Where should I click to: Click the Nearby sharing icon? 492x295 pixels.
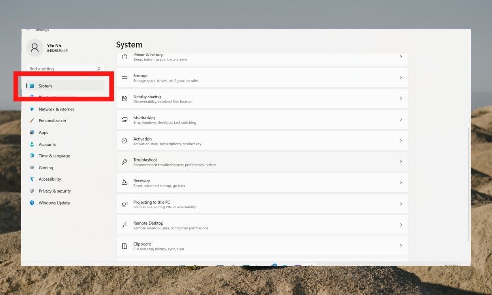point(124,98)
